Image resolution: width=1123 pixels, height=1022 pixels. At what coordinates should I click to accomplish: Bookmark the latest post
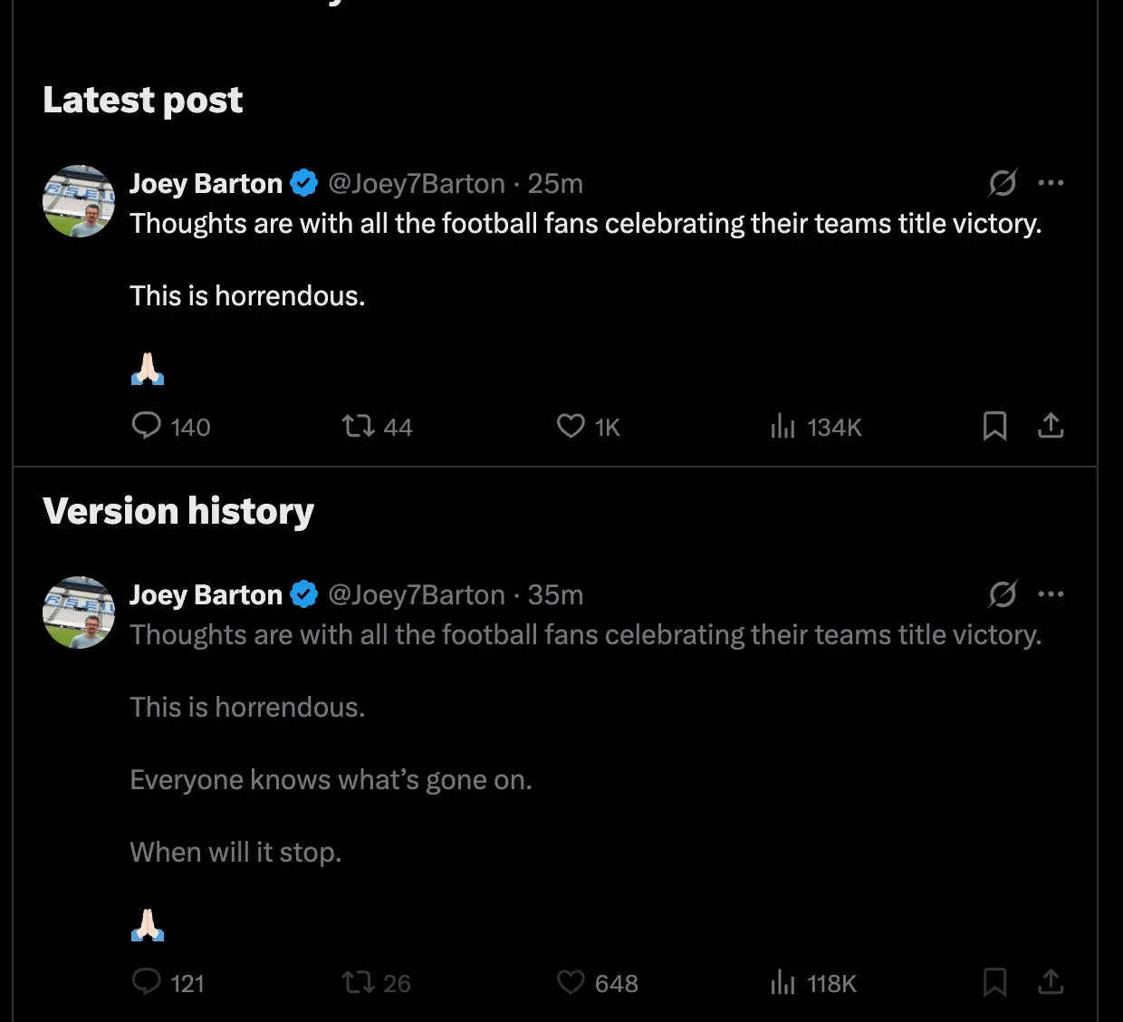coord(994,426)
